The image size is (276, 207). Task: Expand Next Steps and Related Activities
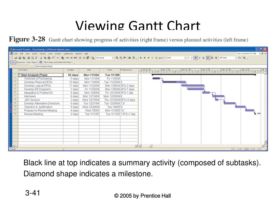click(58, 62)
